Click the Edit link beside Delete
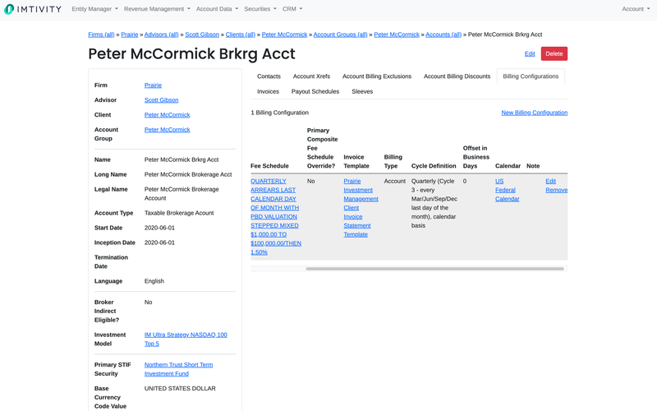The width and height of the screenshot is (657, 411). tap(530, 53)
